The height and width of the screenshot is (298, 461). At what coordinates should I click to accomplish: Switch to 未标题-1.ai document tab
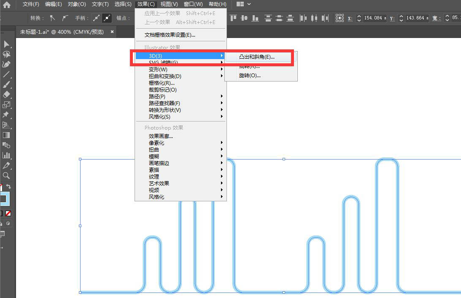(62, 32)
